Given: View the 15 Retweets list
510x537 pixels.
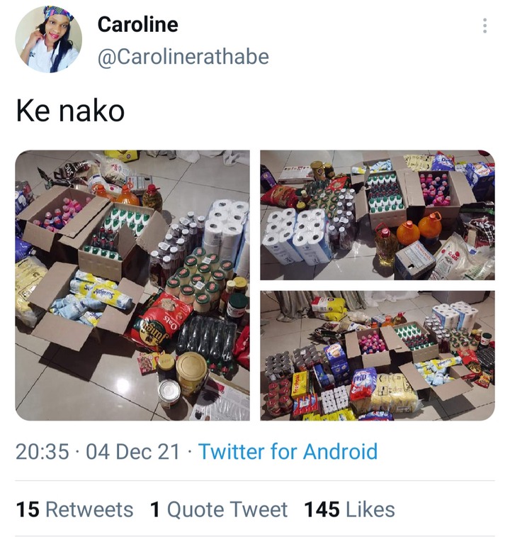Looking at the screenshot, I should click(74, 509).
